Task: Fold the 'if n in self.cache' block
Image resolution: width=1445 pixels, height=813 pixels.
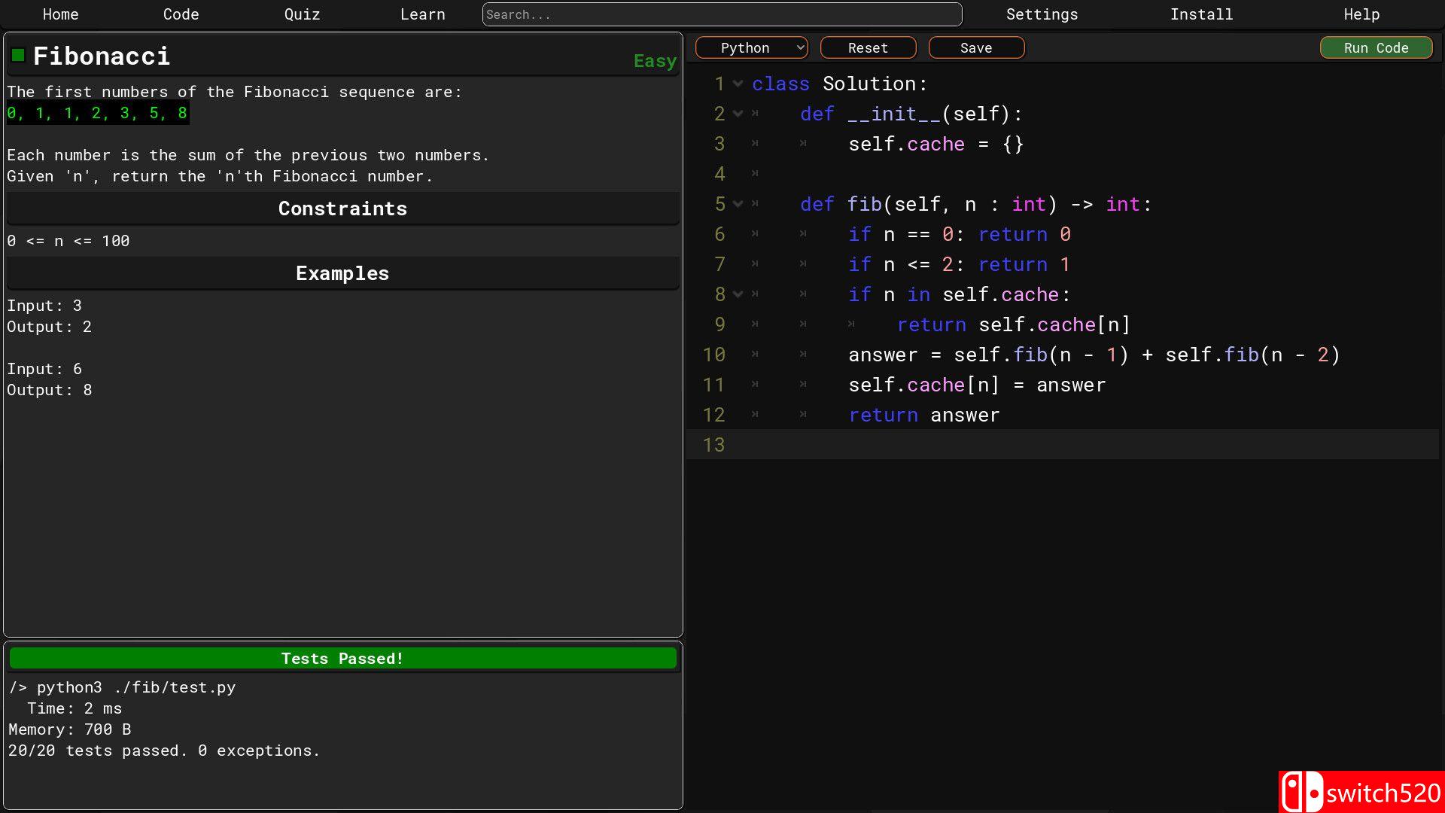Action: pyautogui.click(x=738, y=294)
